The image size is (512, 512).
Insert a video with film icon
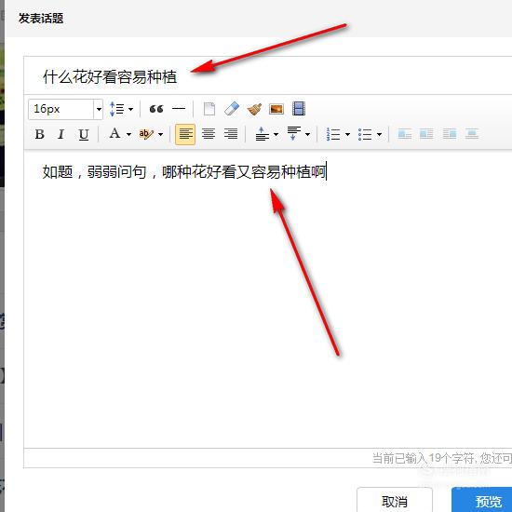[299, 109]
